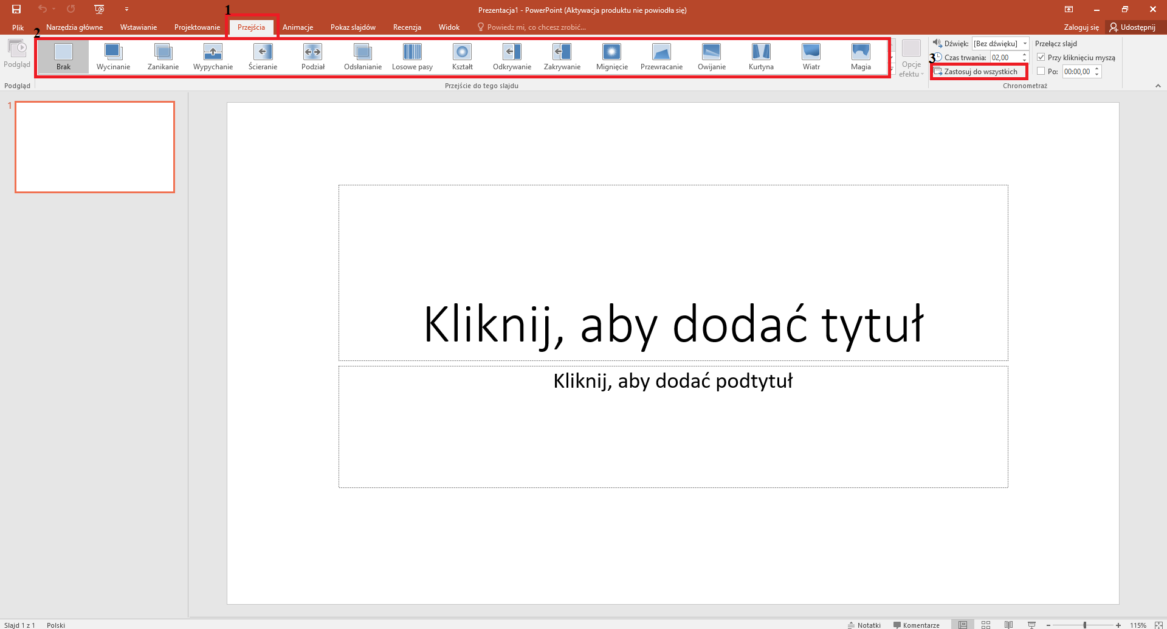Viewport: 1167px width, 629px height.
Task: Apply the Kurtyna transition
Action: pyautogui.click(x=761, y=57)
